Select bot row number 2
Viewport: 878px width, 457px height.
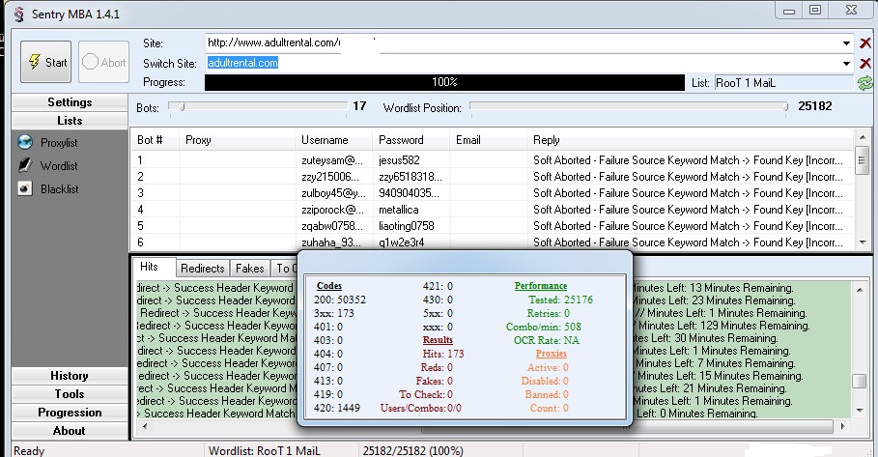point(493,177)
